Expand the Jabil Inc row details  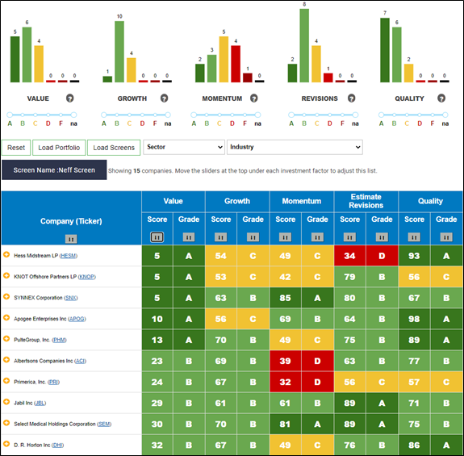click(6, 402)
